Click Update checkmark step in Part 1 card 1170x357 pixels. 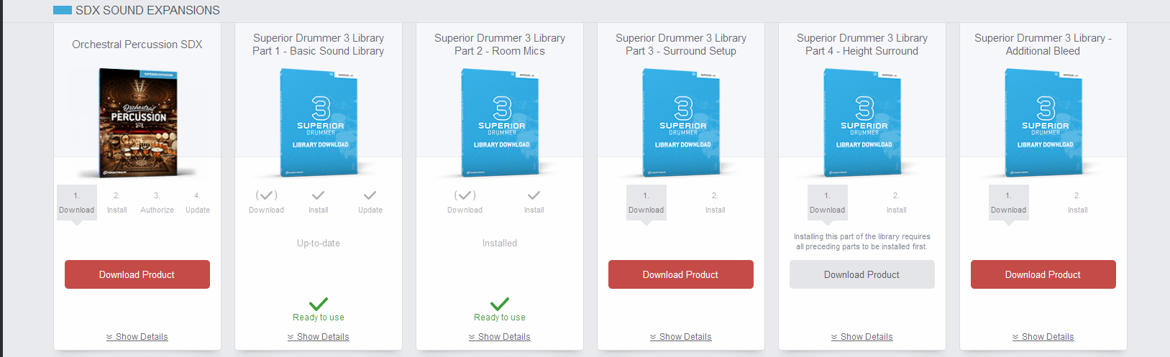tap(370, 201)
